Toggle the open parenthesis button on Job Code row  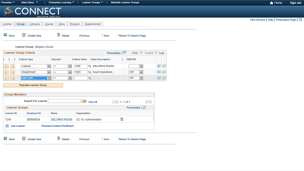[6, 78]
